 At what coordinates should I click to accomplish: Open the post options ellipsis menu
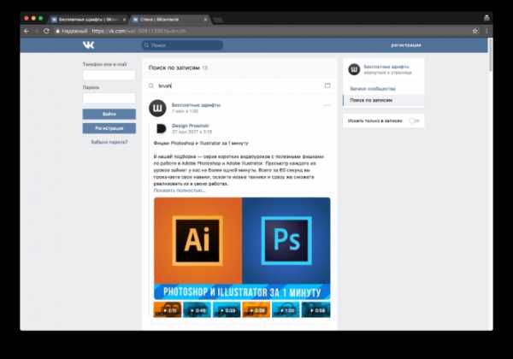click(x=327, y=105)
